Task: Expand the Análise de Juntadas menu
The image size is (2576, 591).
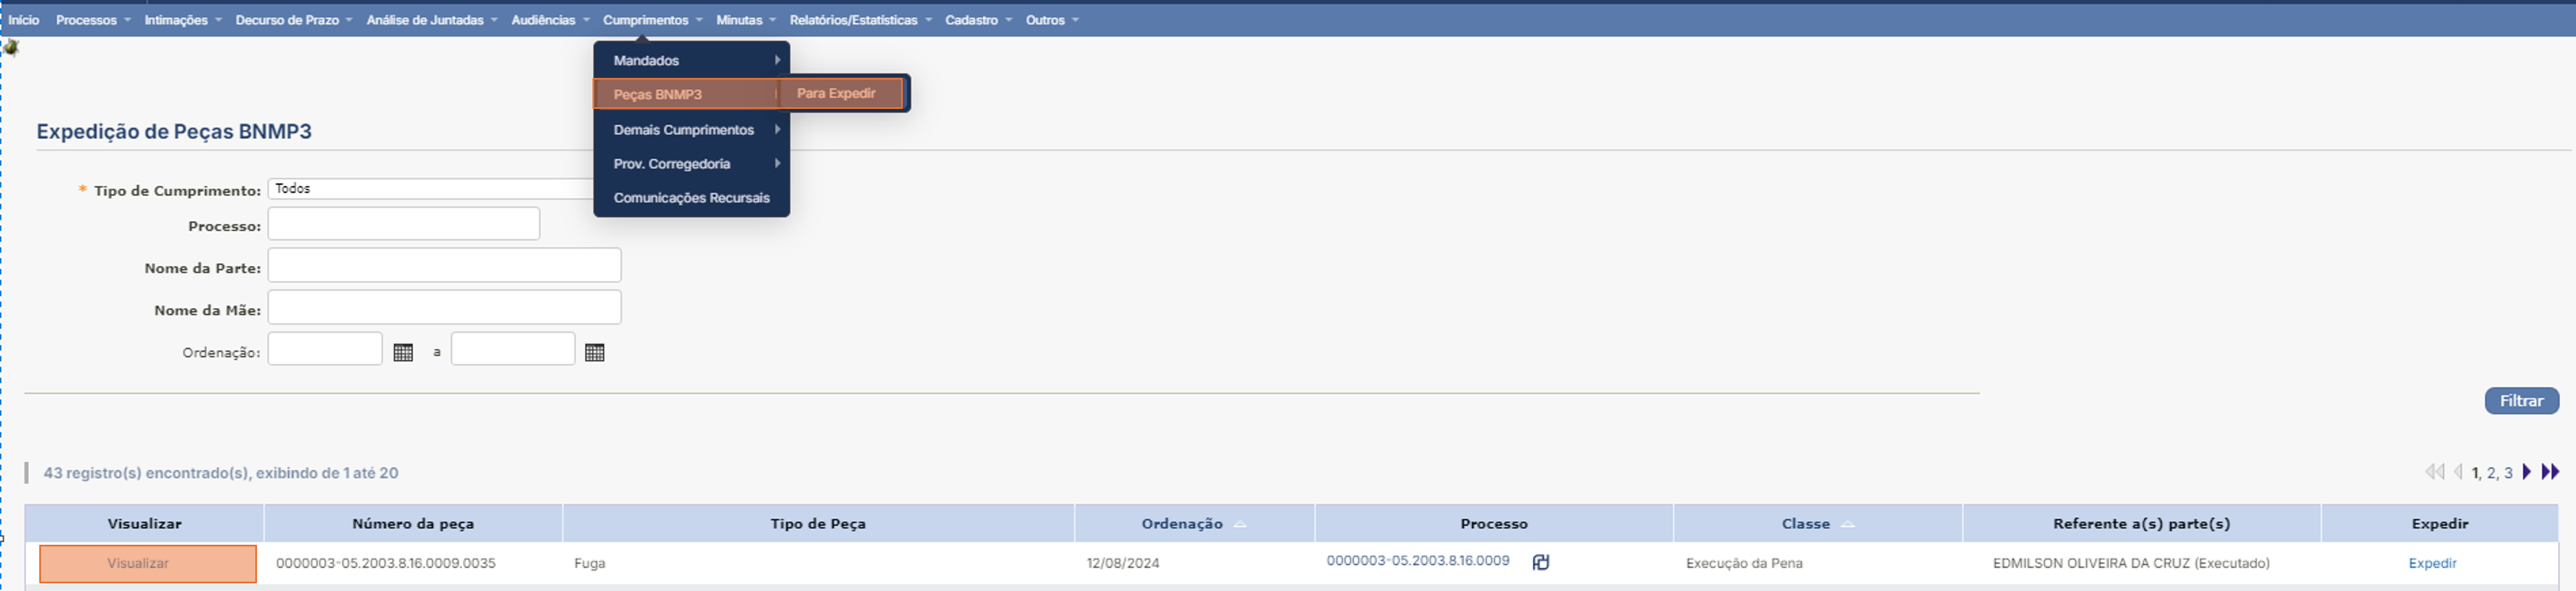Action: [431, 20]
